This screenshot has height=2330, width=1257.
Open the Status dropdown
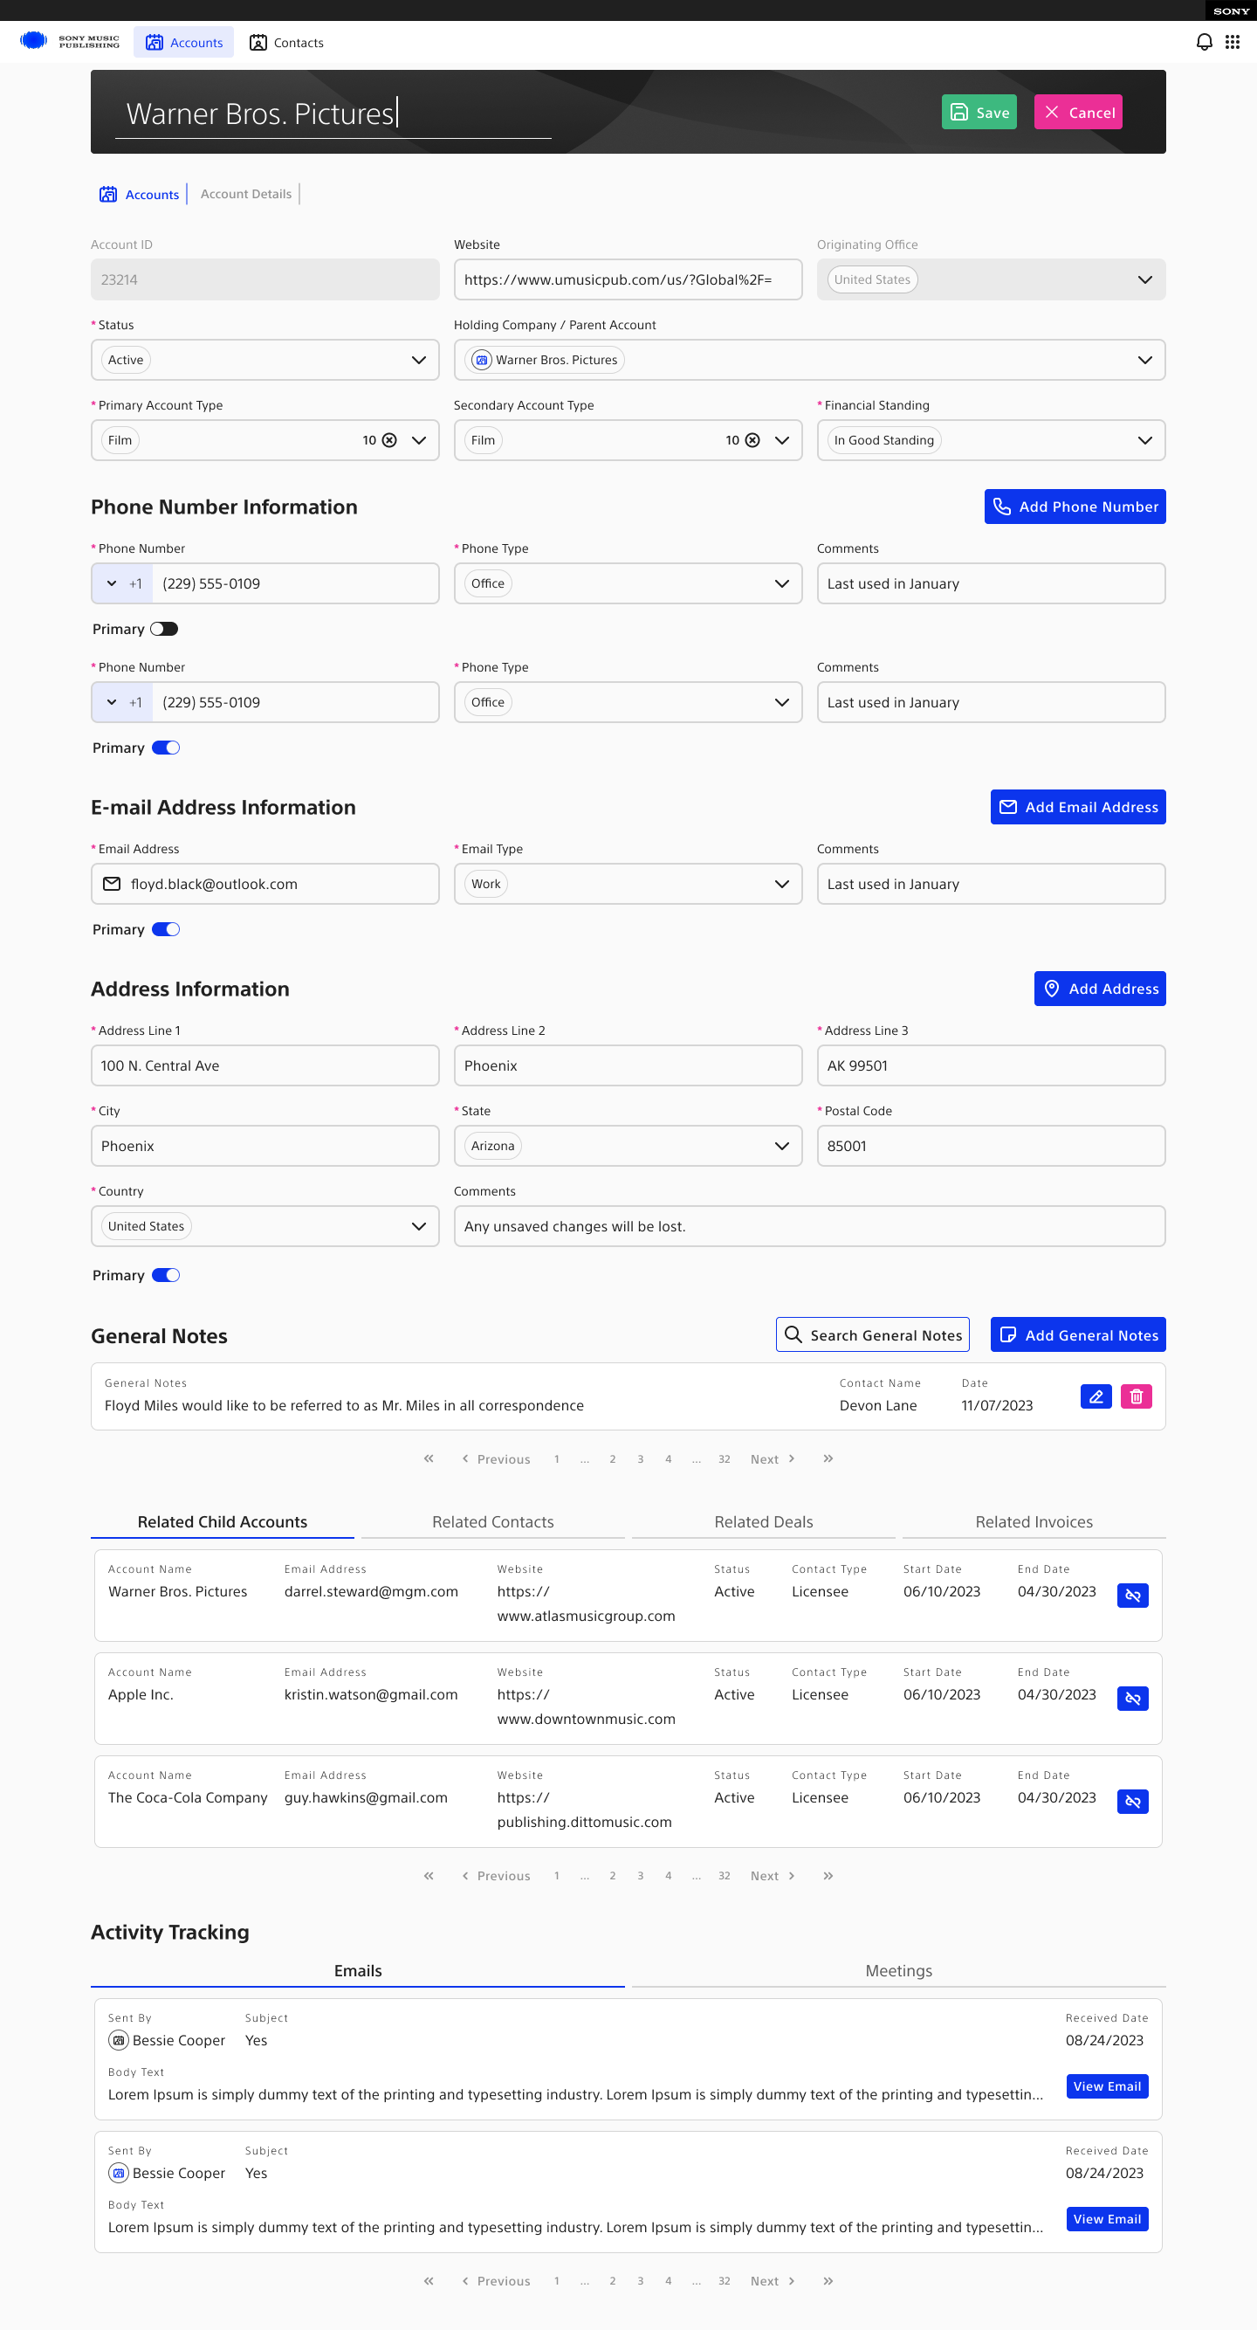[x=265, y=360]
